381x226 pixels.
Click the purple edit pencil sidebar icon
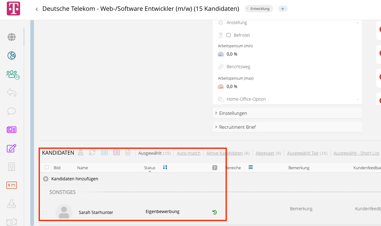[x=11, y=148]
